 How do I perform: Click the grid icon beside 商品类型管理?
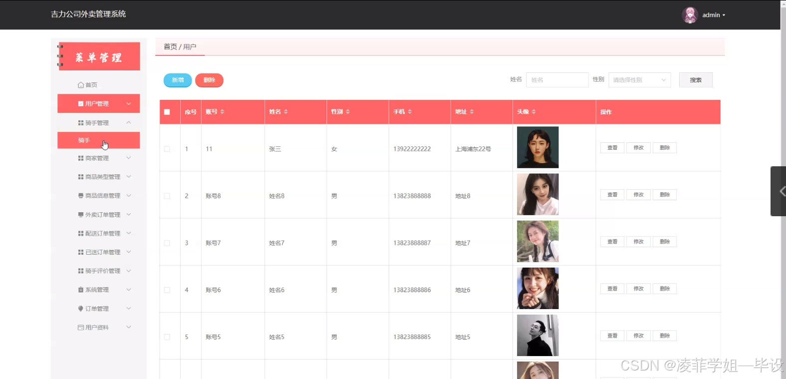click(81, 177)
